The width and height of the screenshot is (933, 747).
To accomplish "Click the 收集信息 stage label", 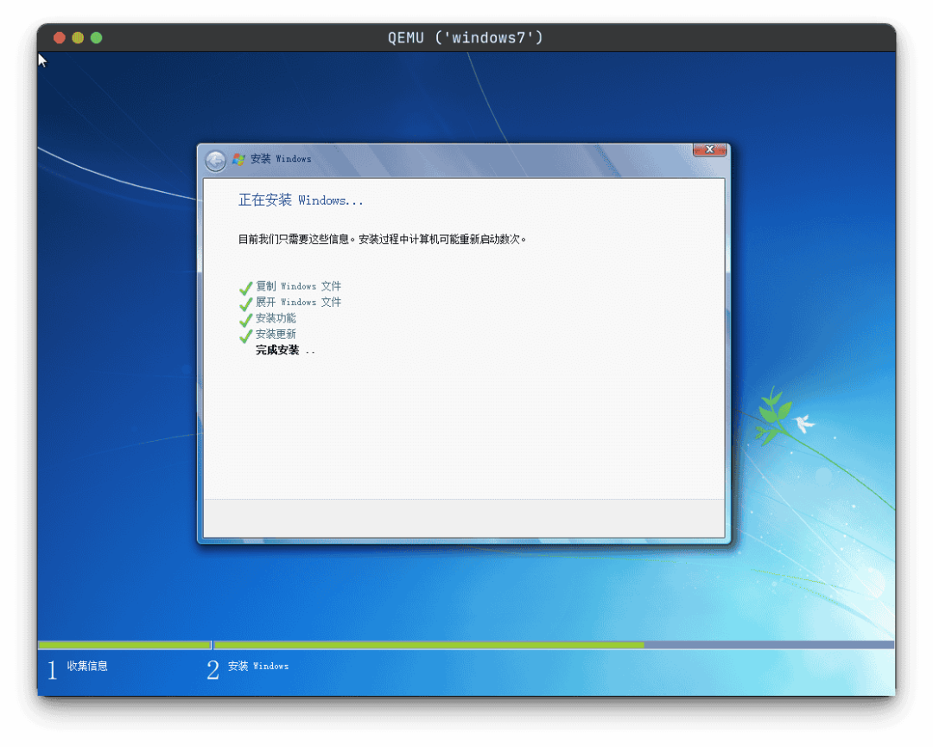I will click(x=87, y=666).
